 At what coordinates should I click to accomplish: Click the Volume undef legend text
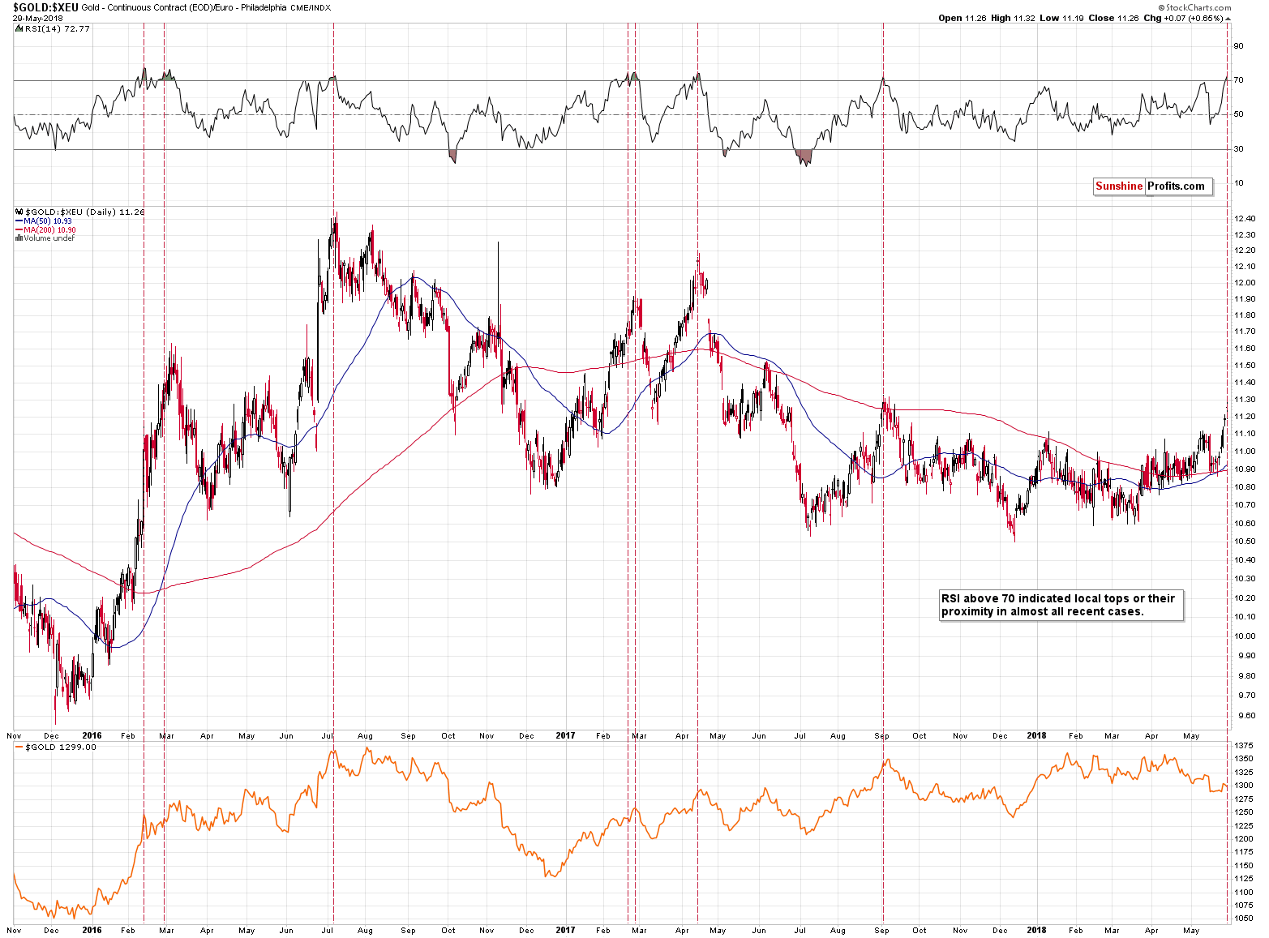pos(49,238)
